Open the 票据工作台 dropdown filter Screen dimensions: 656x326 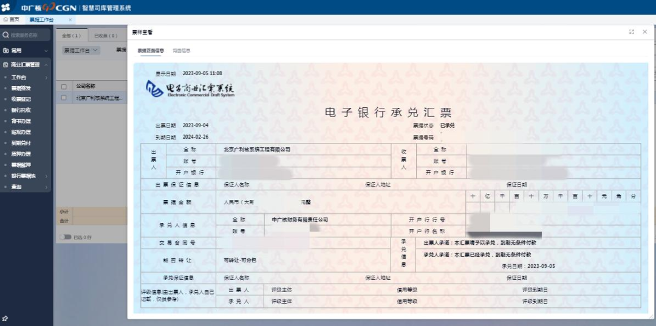click(81, 50)
